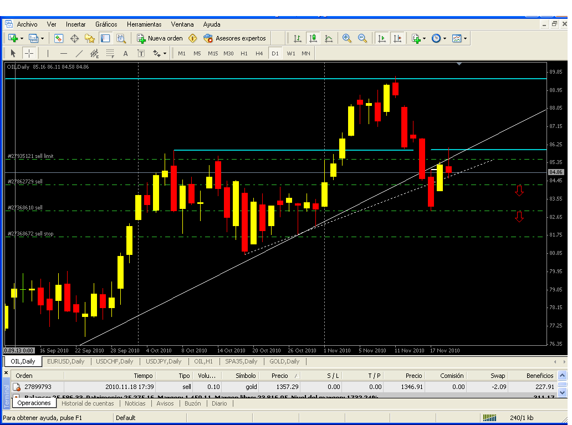Open Historial de cuentas tab
Image resolution: width=572 pixels, height=425 pixels.
pos(88,403)
